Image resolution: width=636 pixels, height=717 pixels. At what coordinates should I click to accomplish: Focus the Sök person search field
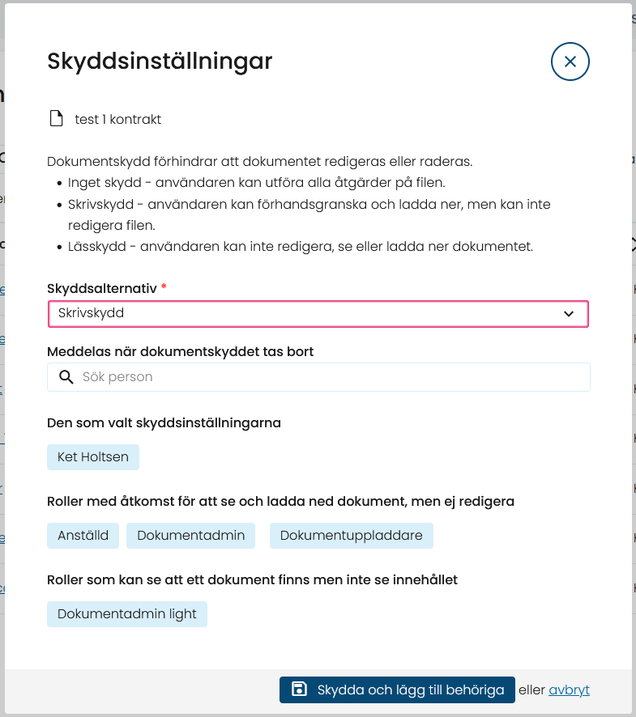coord(318,377)
